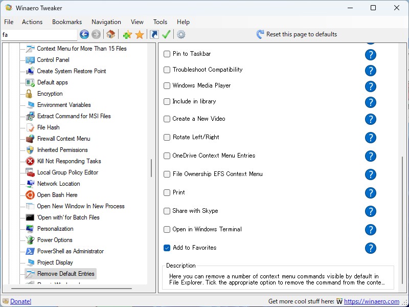This screenshot has width=409, height=307.
Task: Open help for Include in library
Action: (x=370, y=102)
